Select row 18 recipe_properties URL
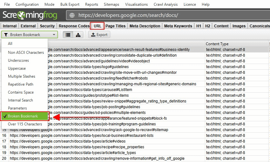 [77, 147]
